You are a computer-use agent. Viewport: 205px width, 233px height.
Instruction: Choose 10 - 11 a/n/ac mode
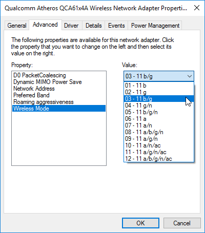click(159, 145)
